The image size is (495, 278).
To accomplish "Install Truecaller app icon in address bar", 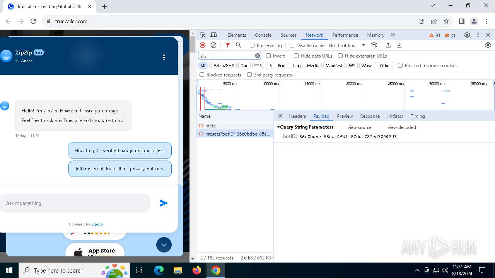I will point(422,21).
